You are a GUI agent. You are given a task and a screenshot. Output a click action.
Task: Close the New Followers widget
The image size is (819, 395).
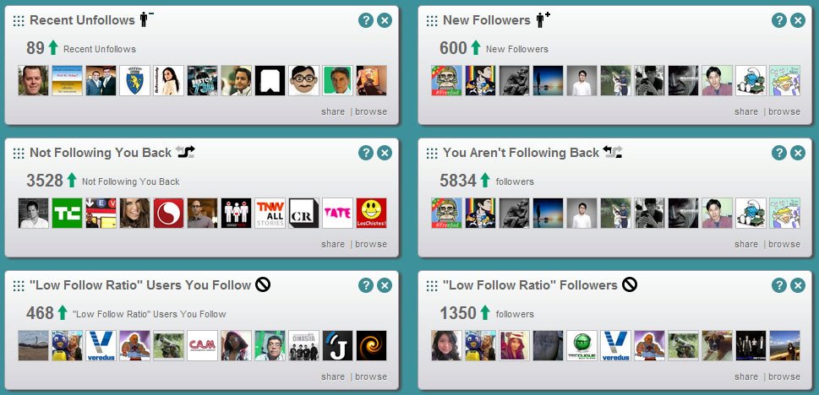pyautogui.click(x=798, y=20)
